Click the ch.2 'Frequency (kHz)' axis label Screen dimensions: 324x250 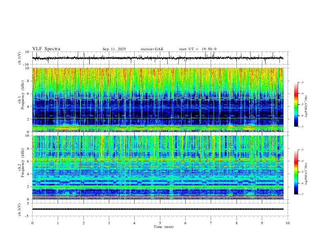23,163
